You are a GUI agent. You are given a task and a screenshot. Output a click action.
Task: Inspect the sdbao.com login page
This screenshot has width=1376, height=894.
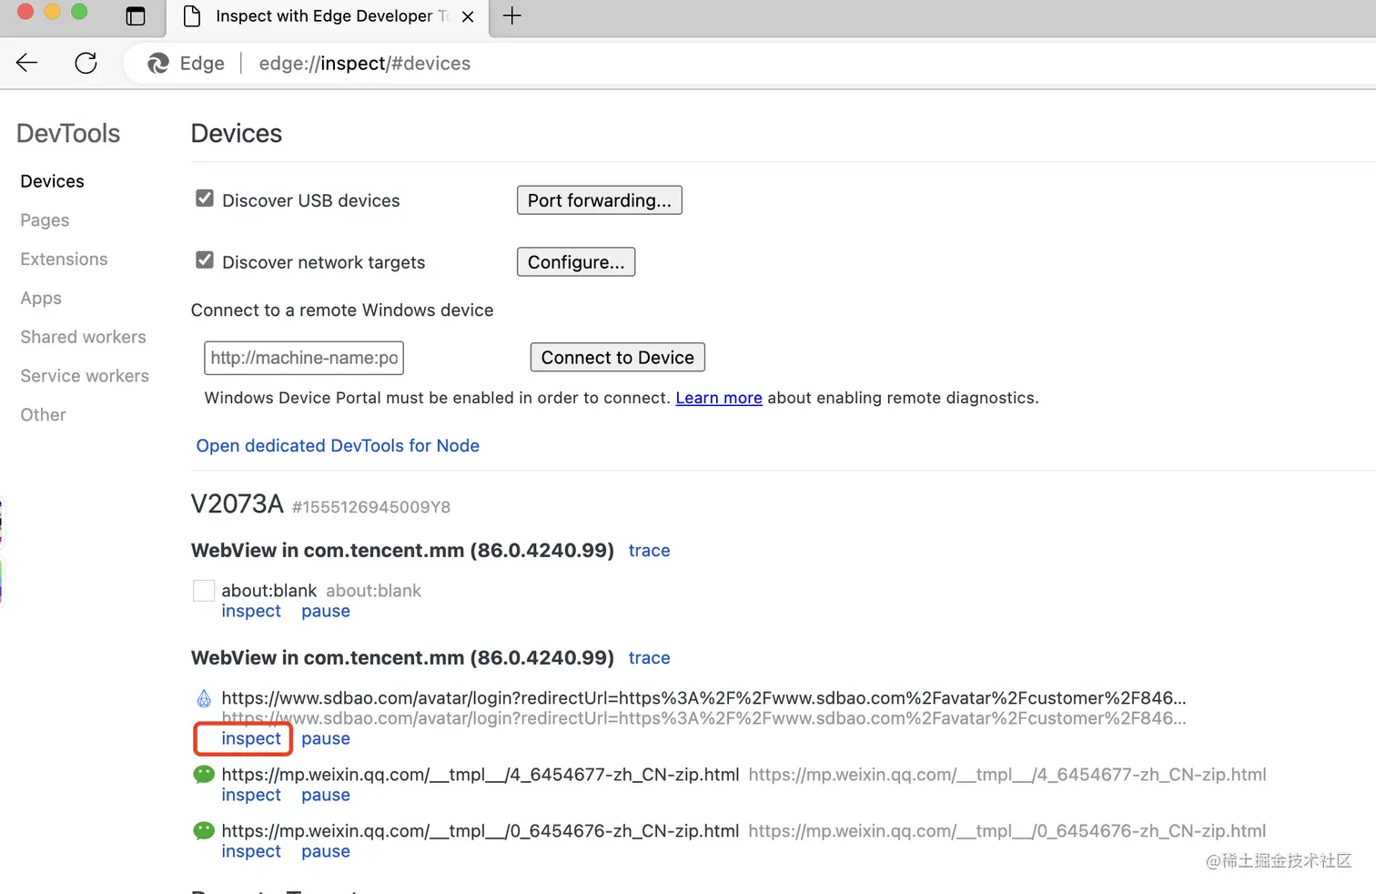tap(251, 739)
